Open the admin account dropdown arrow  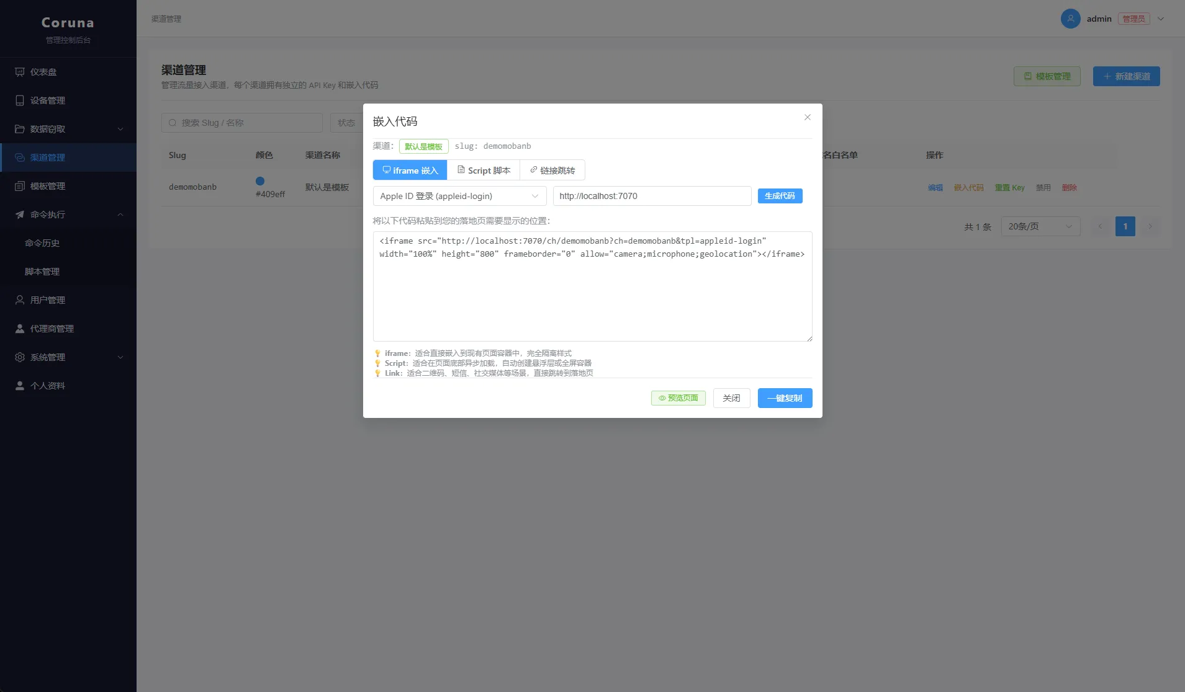click(1161, 19)
